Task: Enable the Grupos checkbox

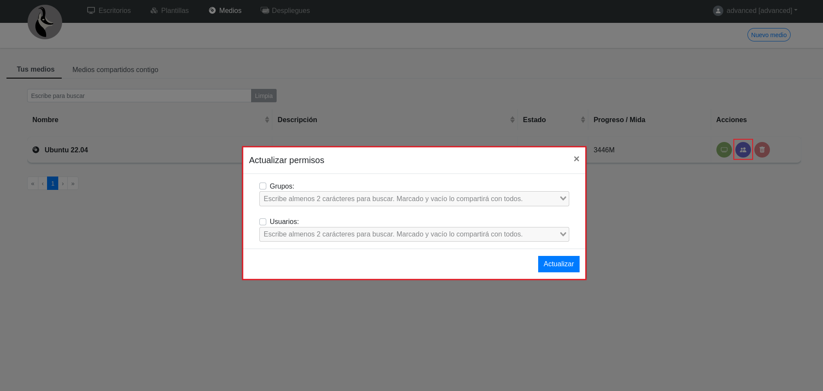Action: 263,186
